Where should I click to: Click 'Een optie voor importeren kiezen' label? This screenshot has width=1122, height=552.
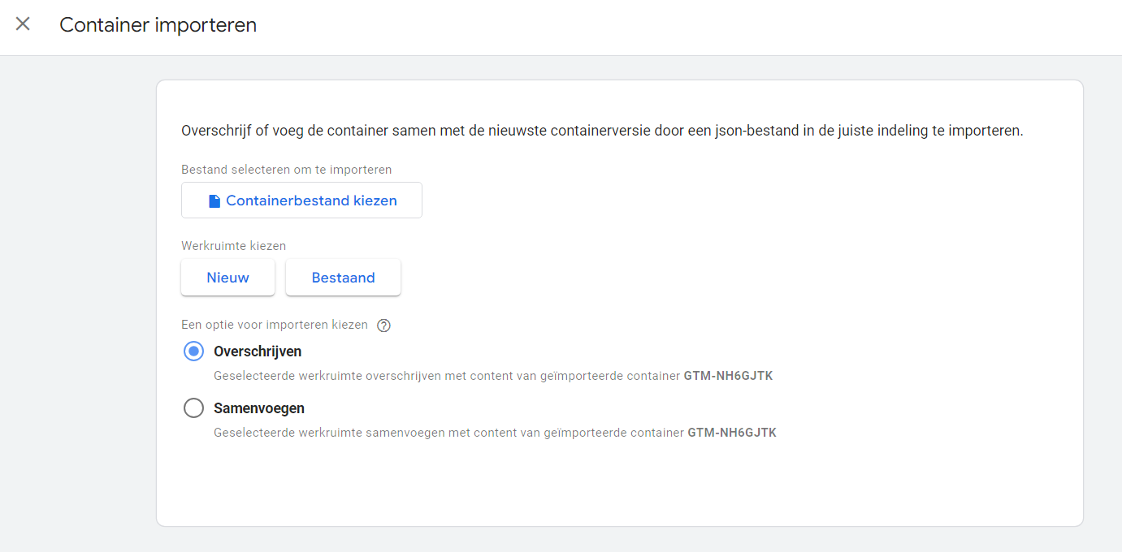click(275, 325)
